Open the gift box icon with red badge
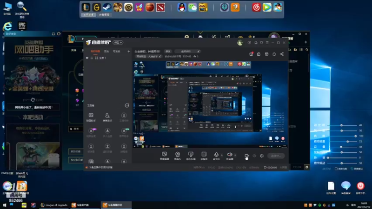This screenshot has width=372, height=209. 251,54
